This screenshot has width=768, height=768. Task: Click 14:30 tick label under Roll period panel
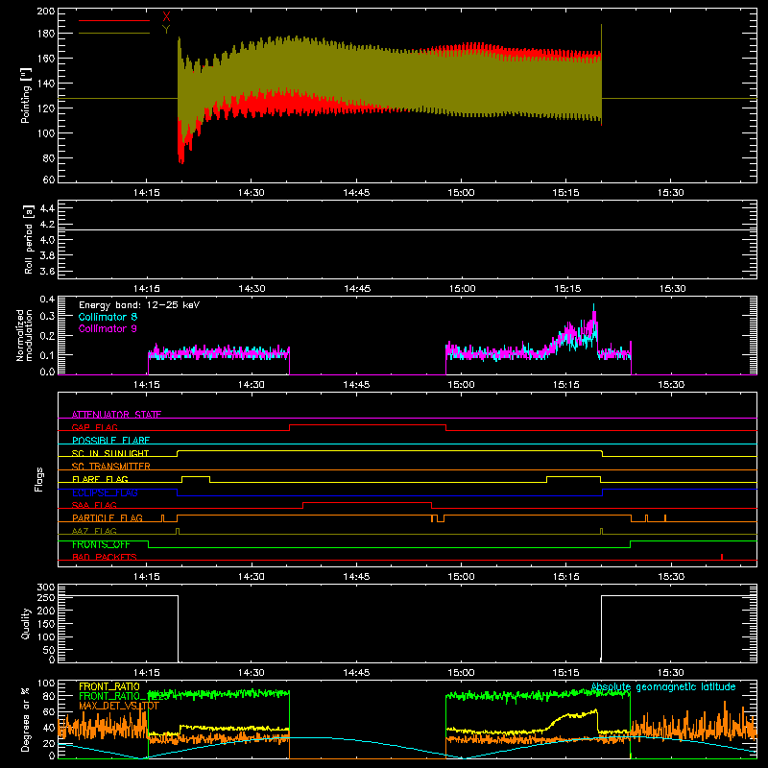(x=252, y=289)
